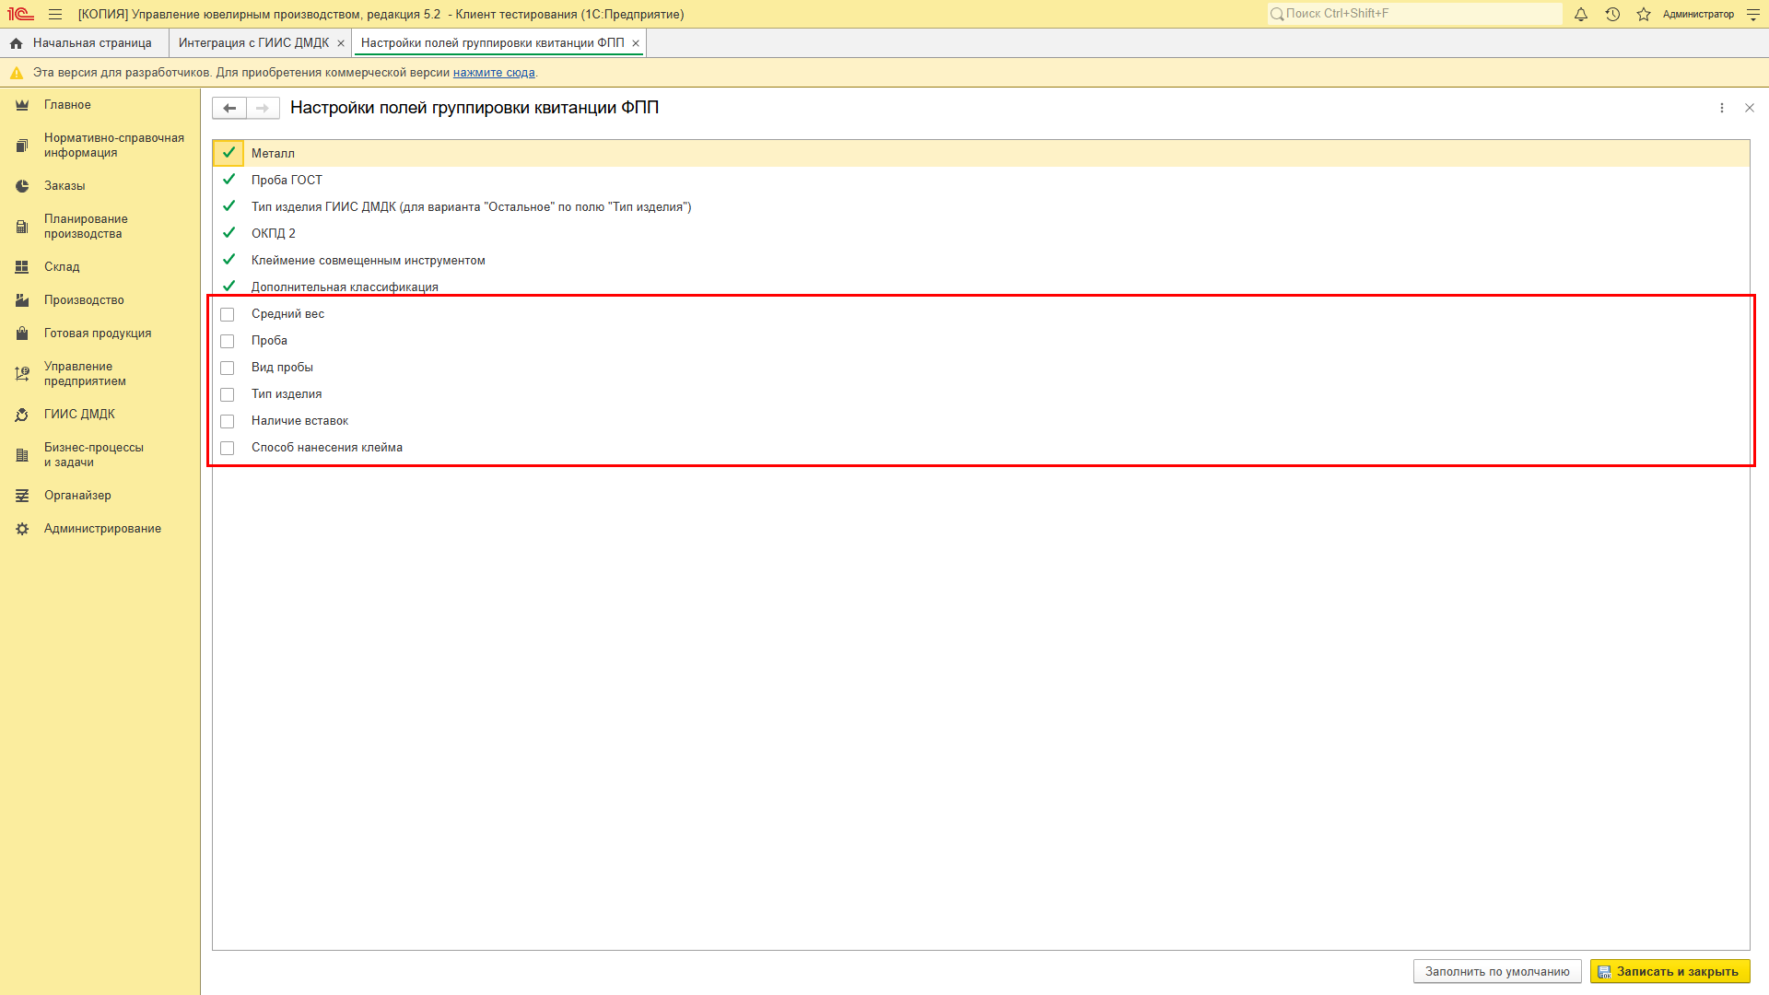Go forward with the right arrow button
Image resolution: width=1769 pixels, height=995 pixels.
click(x=263, y=108)
